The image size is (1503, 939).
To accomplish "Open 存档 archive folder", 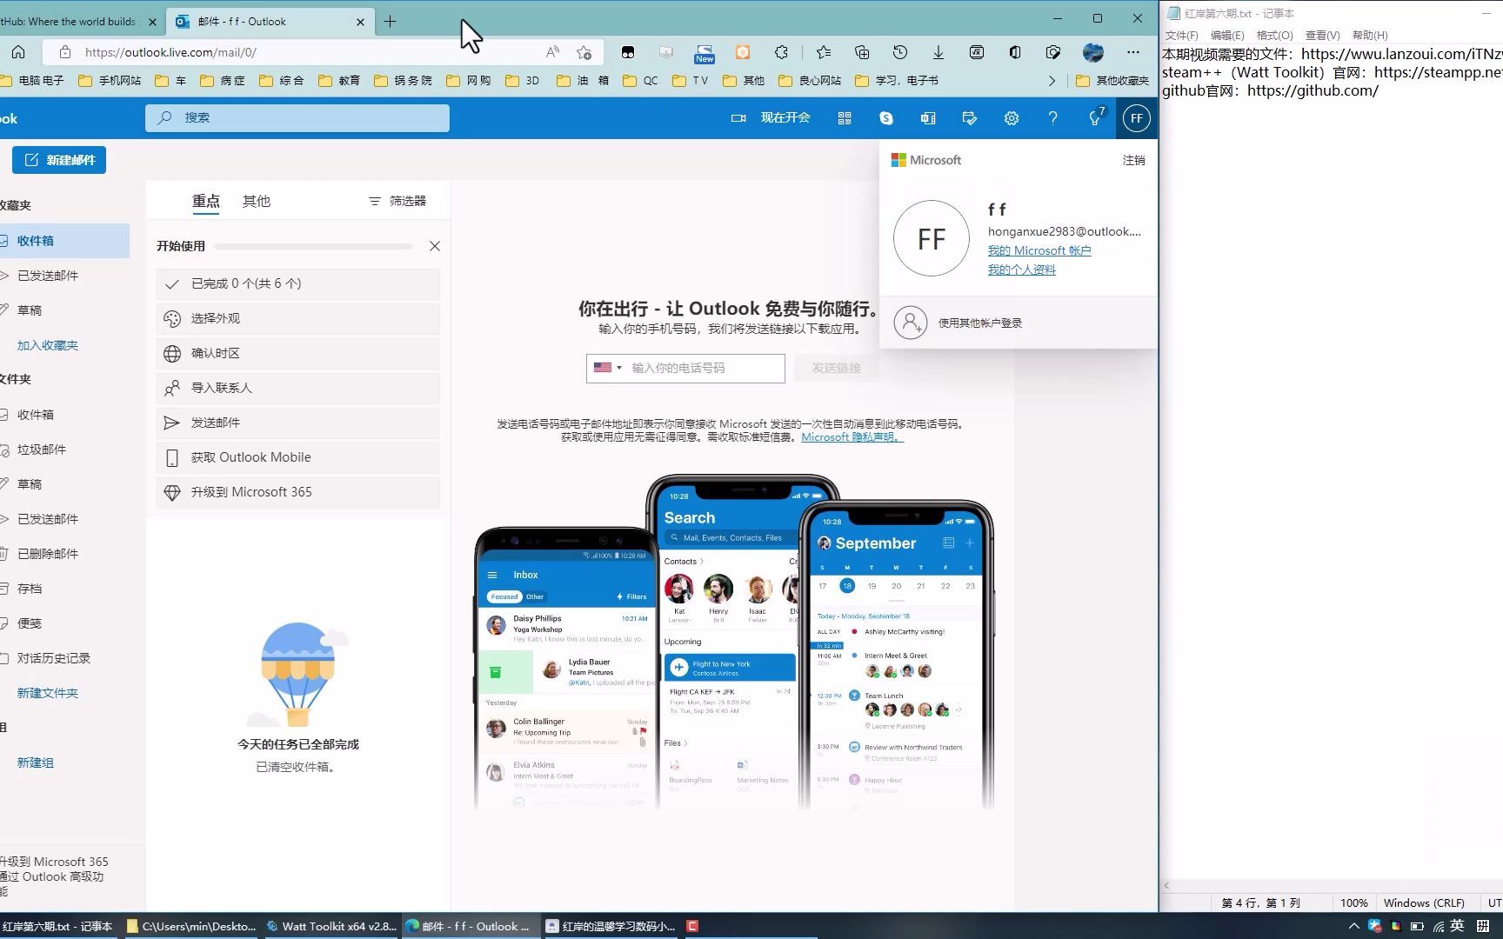I will tap(64, 589).
